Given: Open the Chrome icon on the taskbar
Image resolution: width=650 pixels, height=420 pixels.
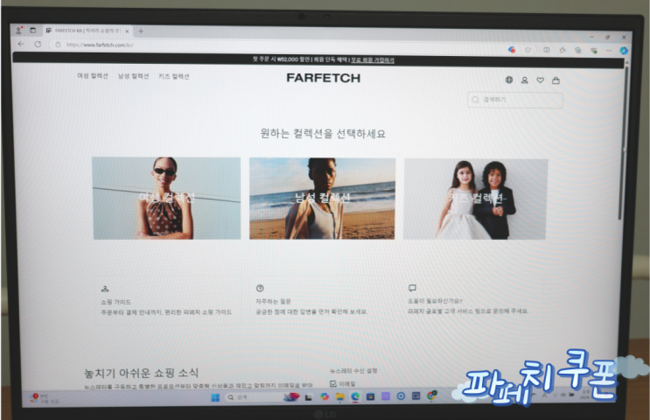Looking at the screenshot, I should [431, 395].
